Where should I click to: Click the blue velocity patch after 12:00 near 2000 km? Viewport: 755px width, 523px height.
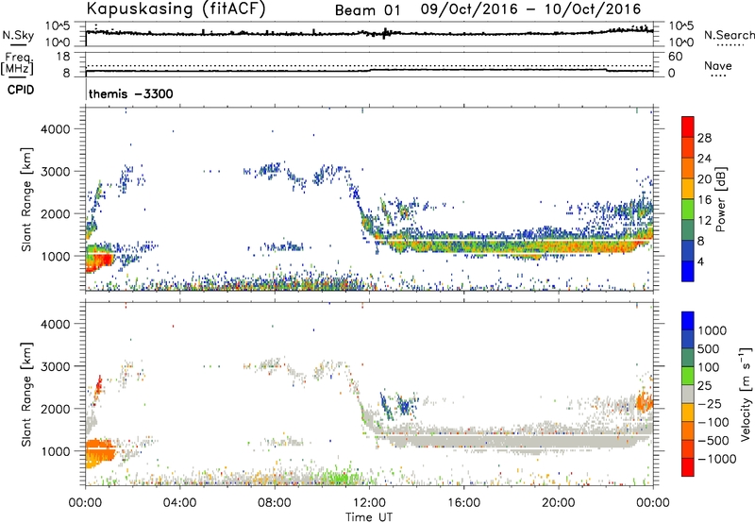coord(401,404)
